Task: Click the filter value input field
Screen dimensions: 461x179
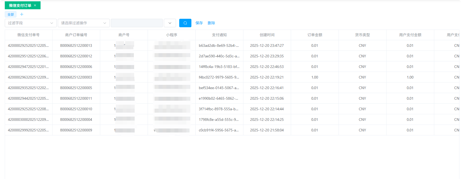Action: point(137,23)
